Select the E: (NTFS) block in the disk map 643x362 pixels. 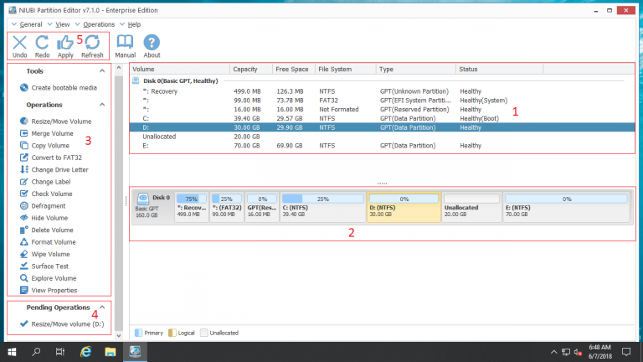pos(566,207)
